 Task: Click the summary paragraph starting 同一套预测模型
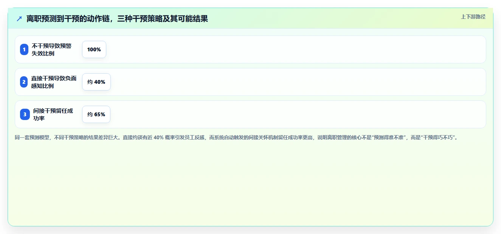pos(237,138)
